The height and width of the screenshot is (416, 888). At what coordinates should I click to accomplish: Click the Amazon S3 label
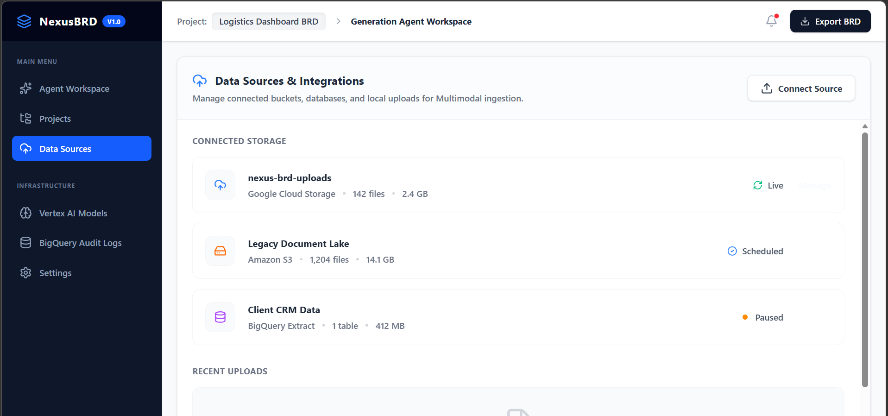(270, 259)
